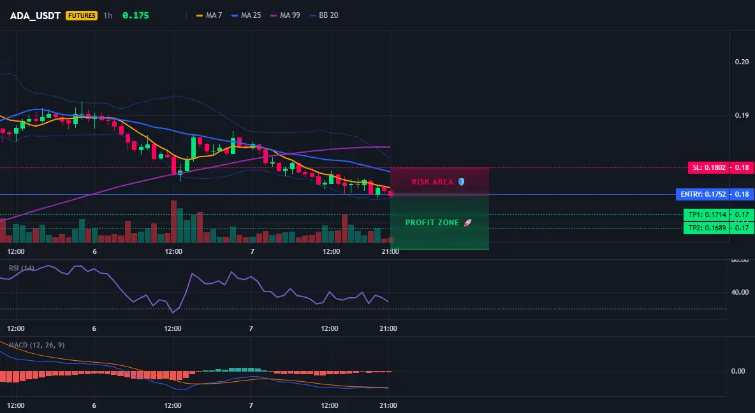755x413 pixels.
Task: Click the shield icon beside RISK AREA
Action: pos(461,182)
